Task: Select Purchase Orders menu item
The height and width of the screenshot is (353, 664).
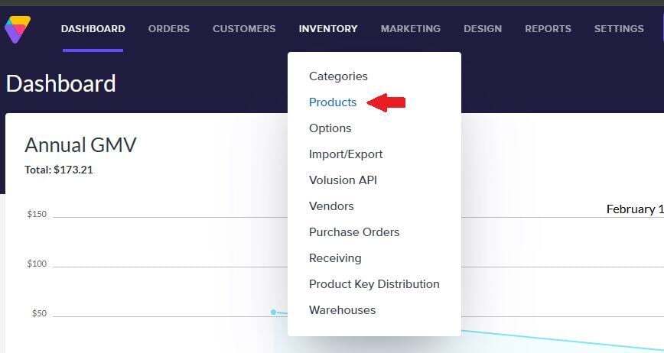Action: point(354,232)
